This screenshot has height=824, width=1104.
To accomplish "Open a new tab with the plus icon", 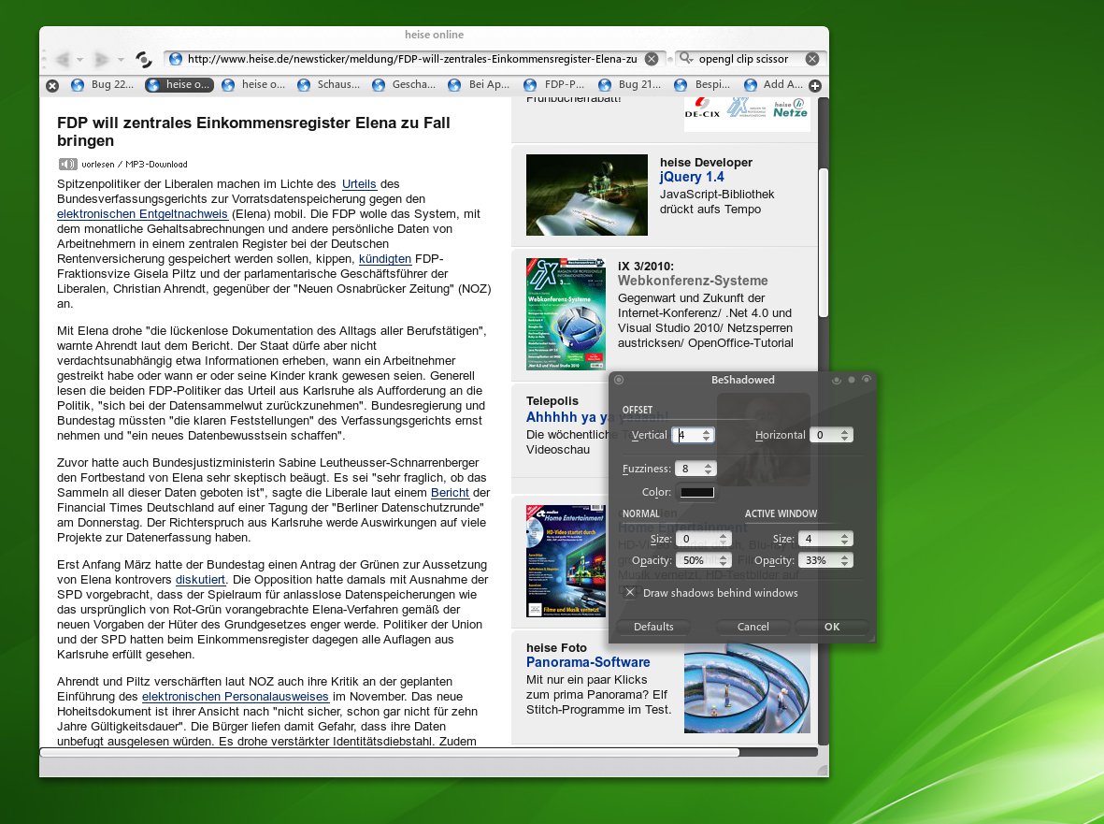I will coord(815,85).
